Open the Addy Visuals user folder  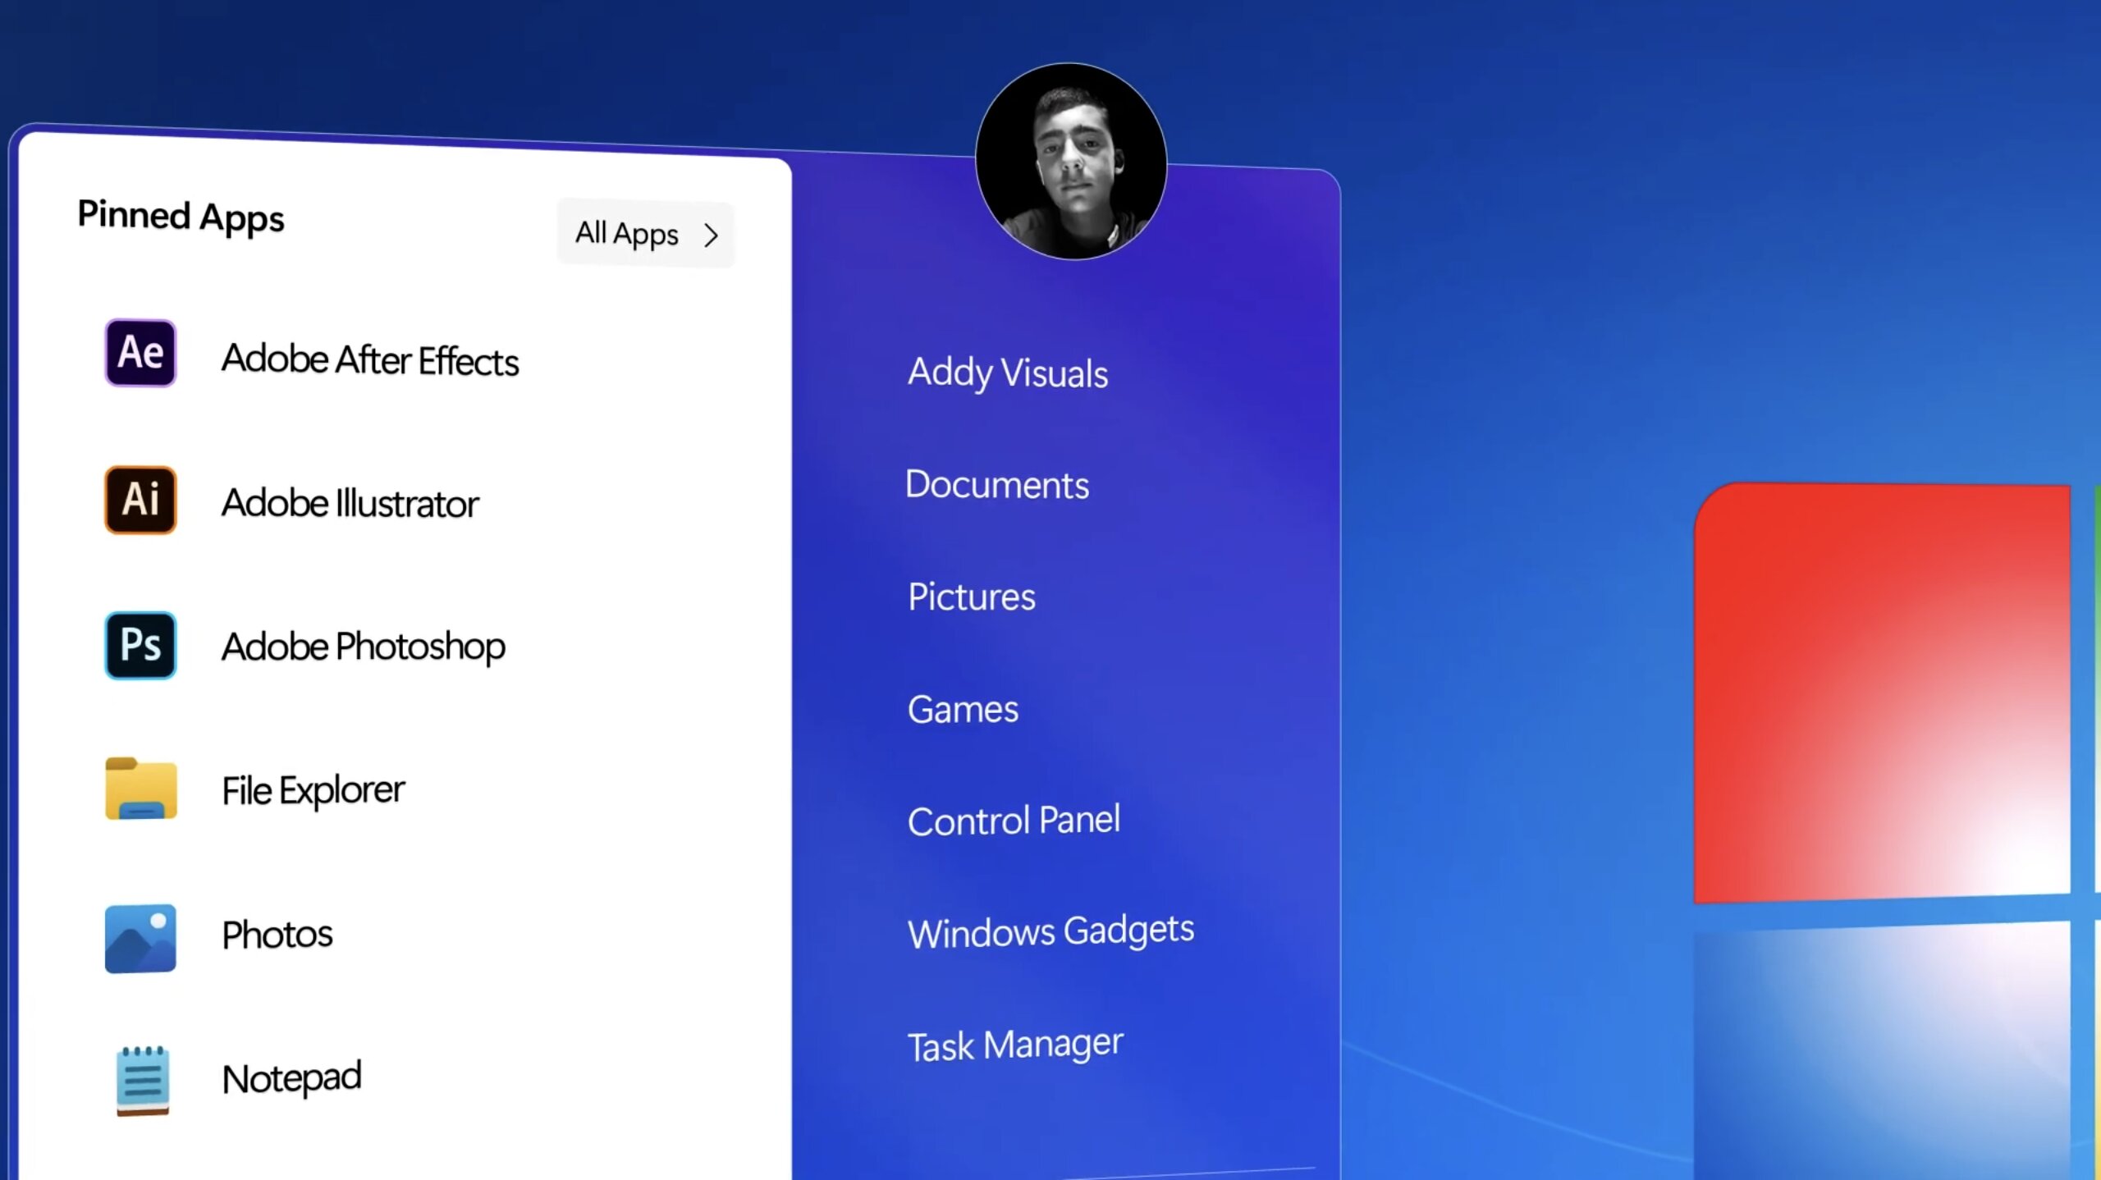pos(1008,373)
